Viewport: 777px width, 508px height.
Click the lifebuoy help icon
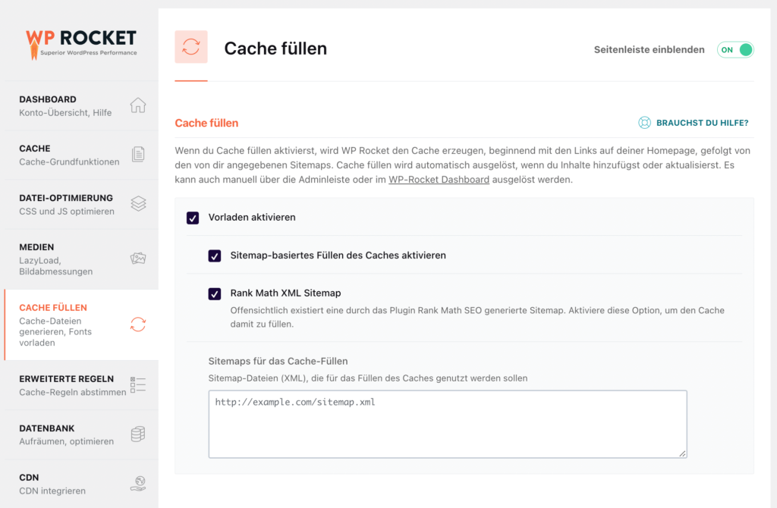point(644,123)
